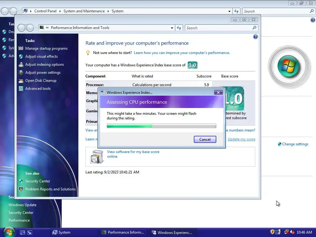
Task: Click the search magnifier in System window
Action: (x=312, y=11)
